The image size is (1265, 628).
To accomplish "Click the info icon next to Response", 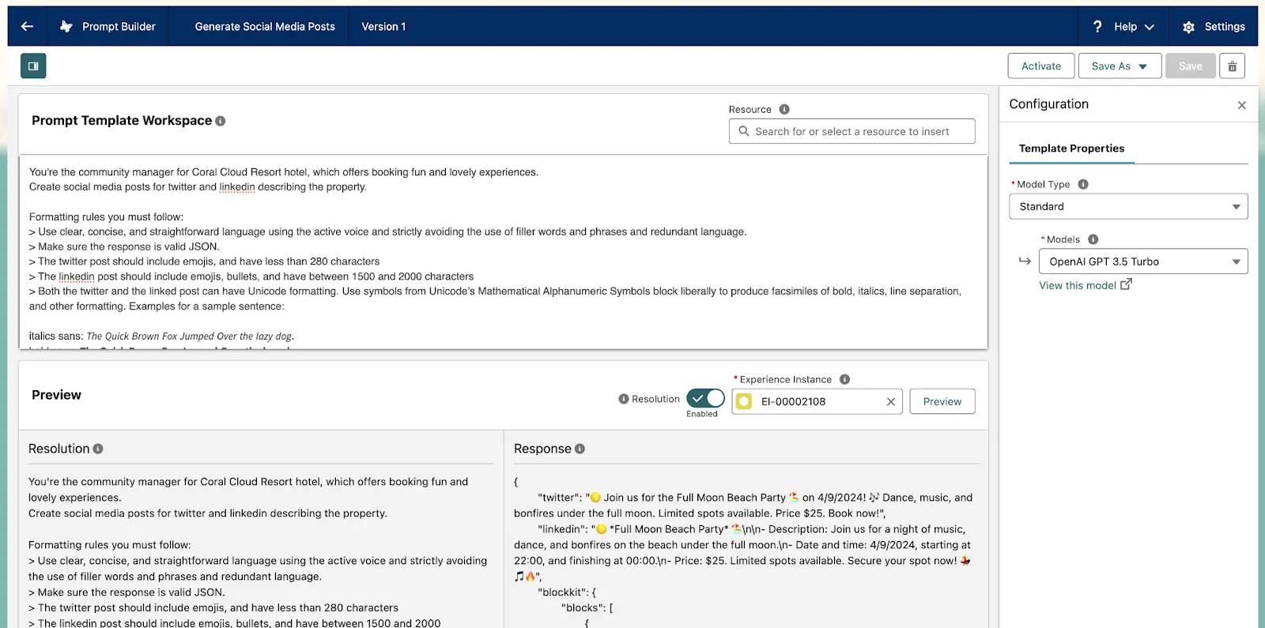I will point(580,449).
